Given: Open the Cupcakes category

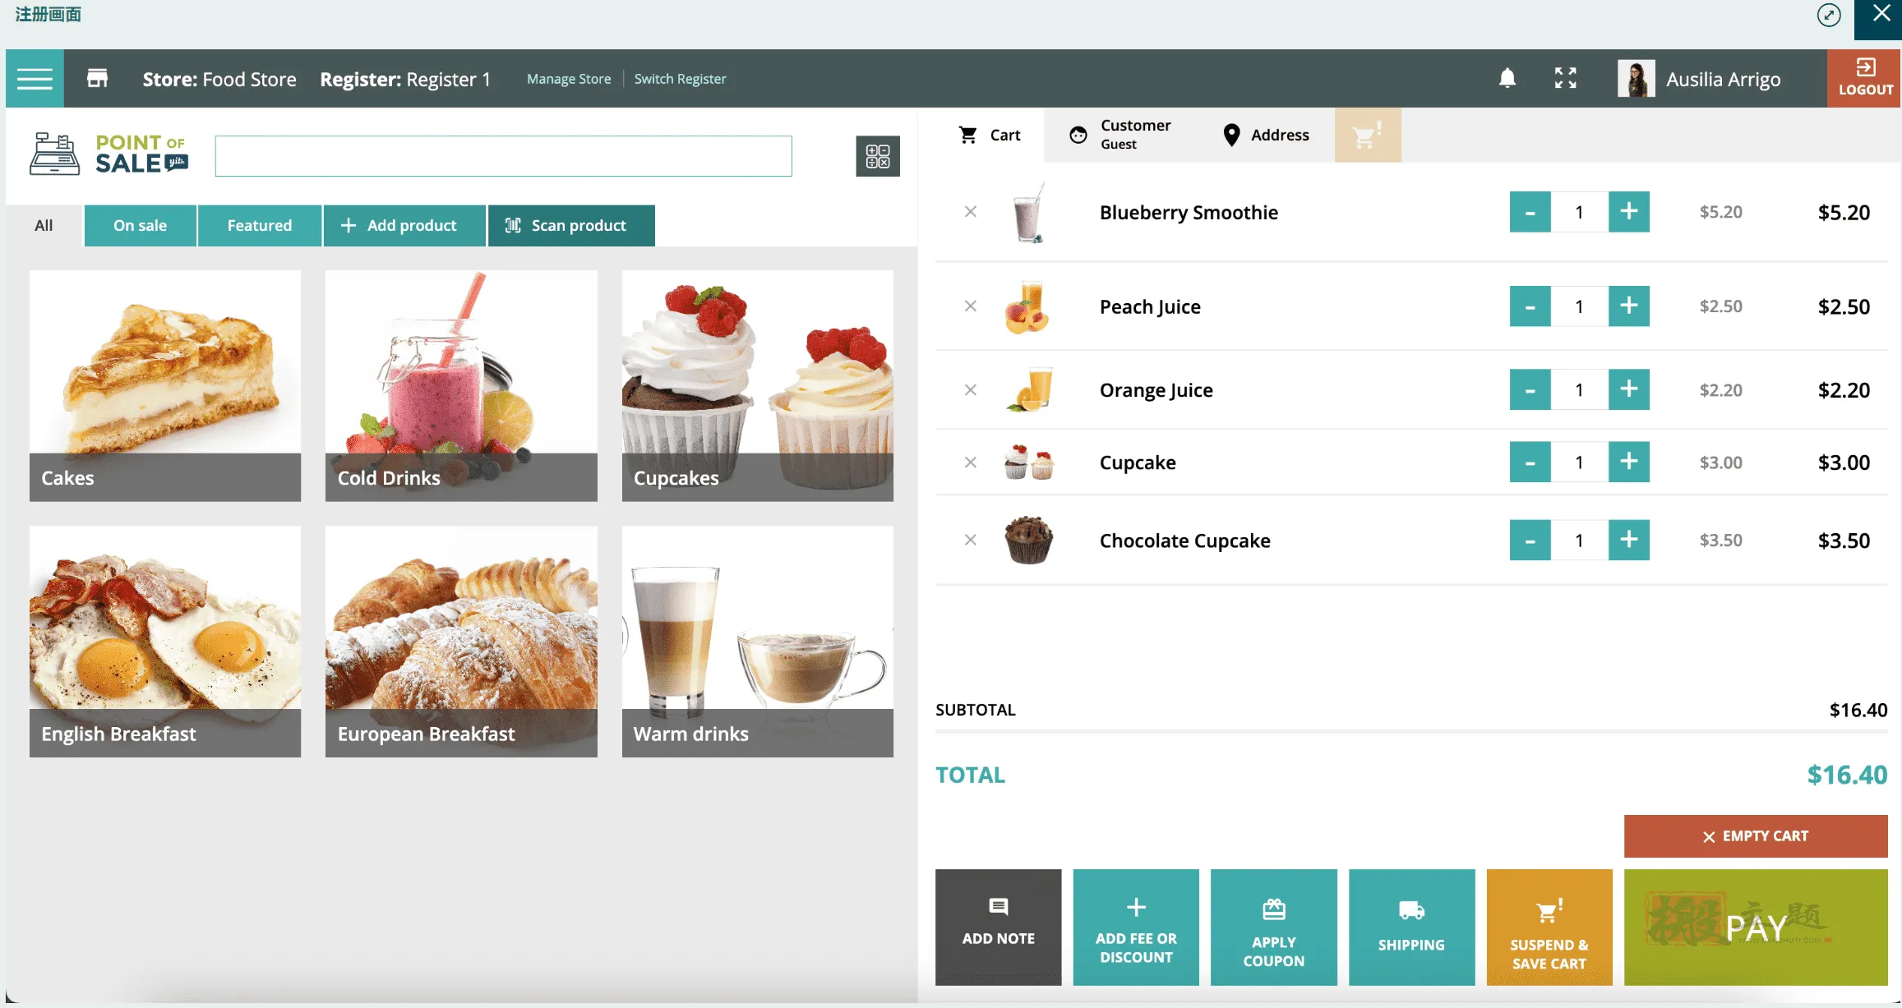Looking at the screenshot, I should tap(757, 386).
